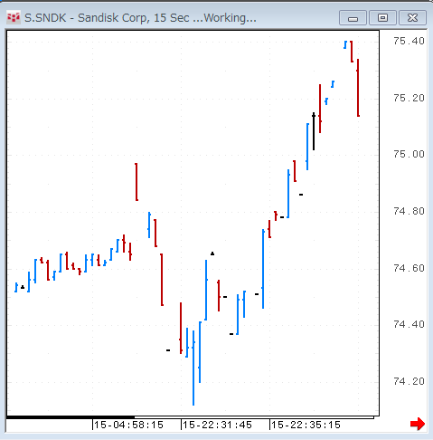Viewport: 433px width, 440px height.
Task: Click the 15-22:31:45 time label
Action: click(x=217, y=425)
